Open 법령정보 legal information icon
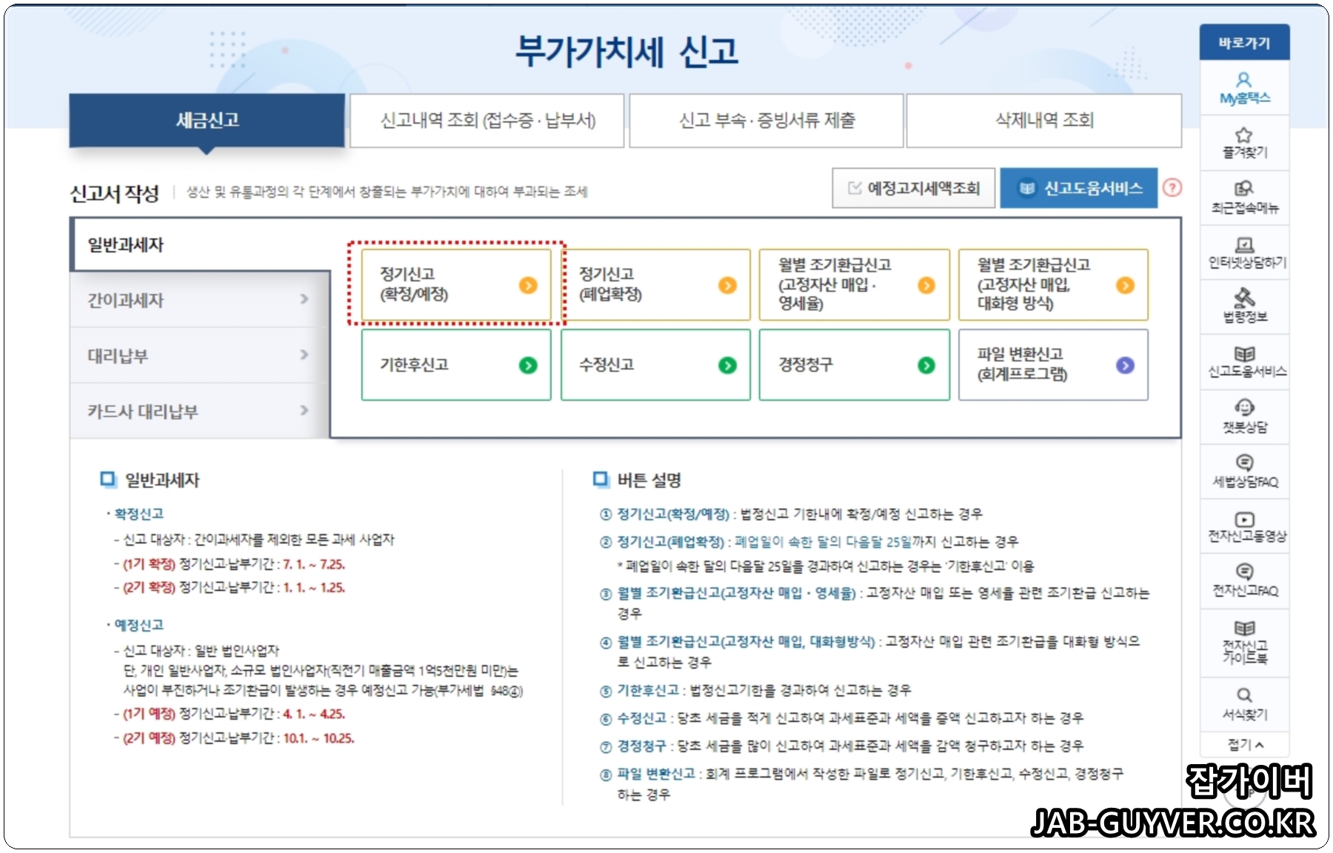The width and height of the screenshot is (1333, 853). (1243, 304)
